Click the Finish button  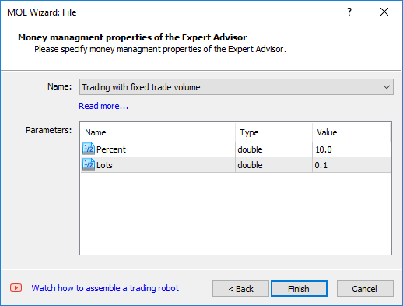point(299,289)
